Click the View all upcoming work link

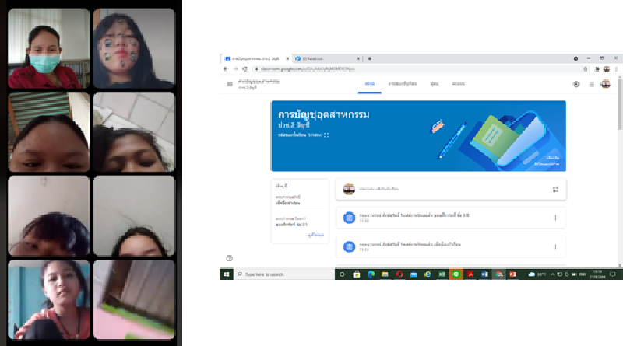point(315,233)
